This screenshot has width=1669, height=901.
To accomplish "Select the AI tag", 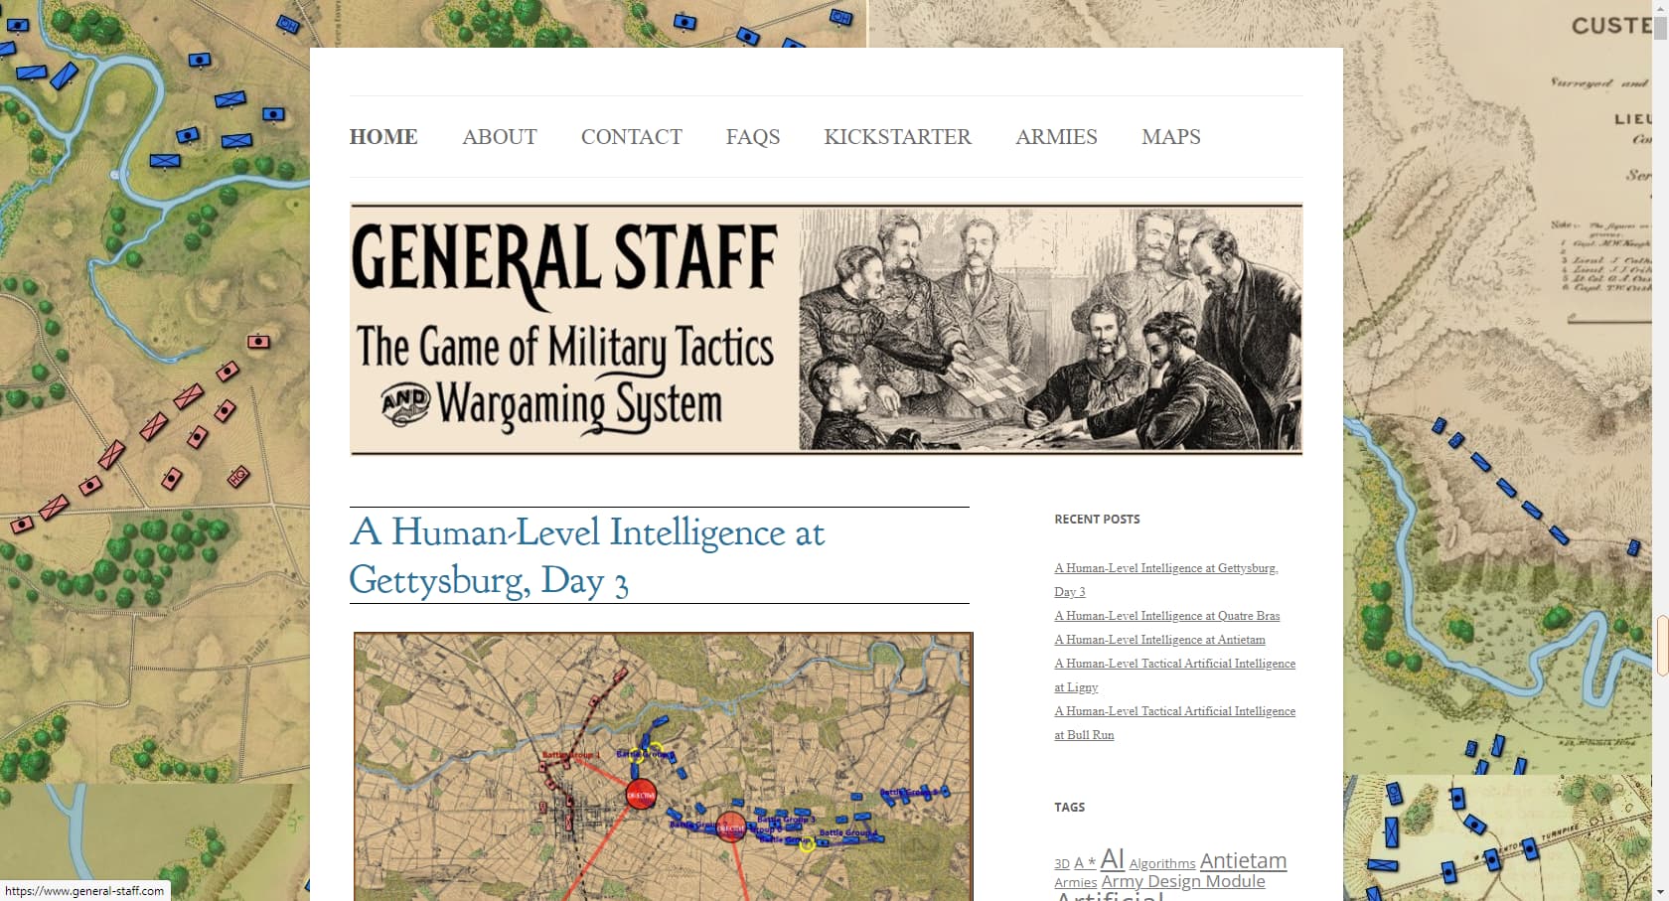I will pyautogui.click(x=1113, y=858).
